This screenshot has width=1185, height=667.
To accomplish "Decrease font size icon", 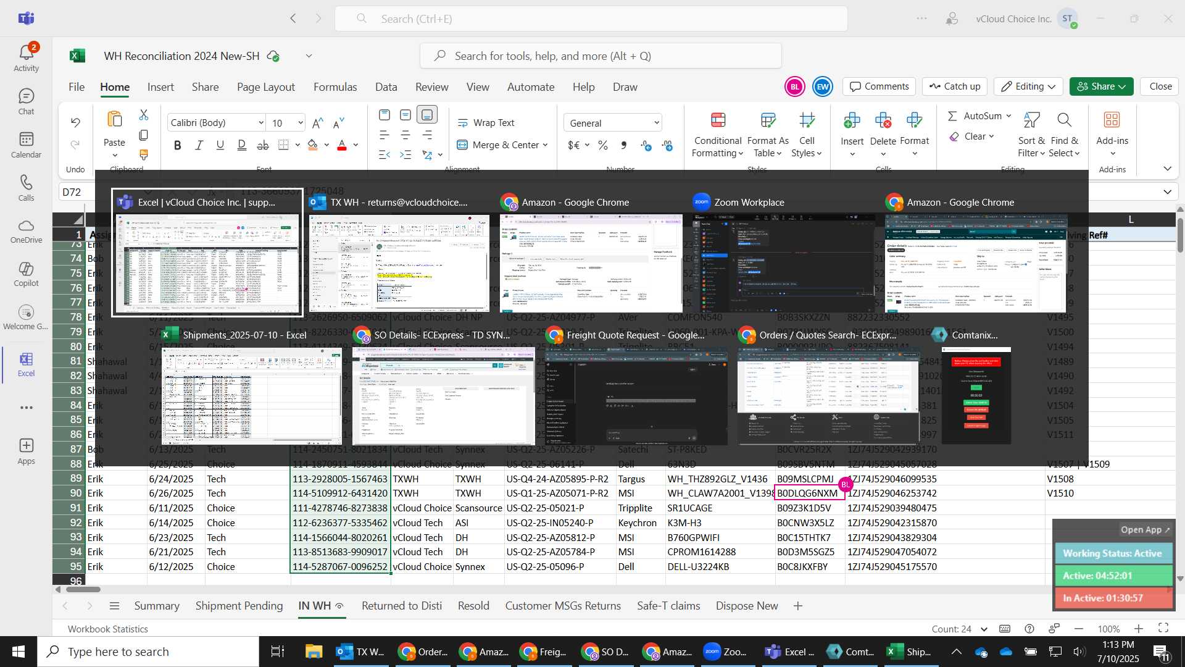I will click(x=338, y=123).
